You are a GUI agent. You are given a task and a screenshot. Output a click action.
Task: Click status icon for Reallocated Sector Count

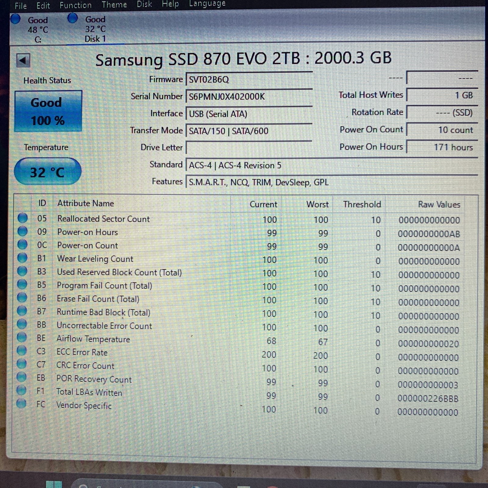[x=23, y=218]
